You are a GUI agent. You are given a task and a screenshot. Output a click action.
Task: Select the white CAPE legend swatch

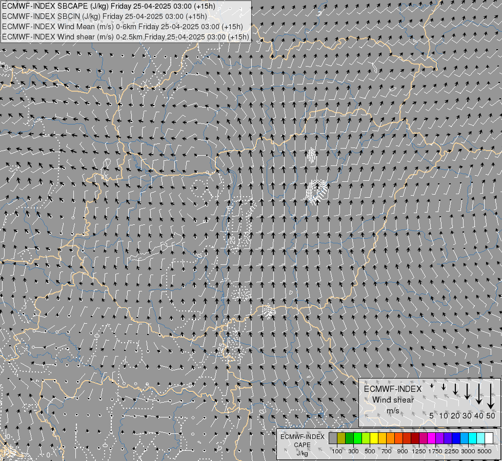tap(489, 438)
